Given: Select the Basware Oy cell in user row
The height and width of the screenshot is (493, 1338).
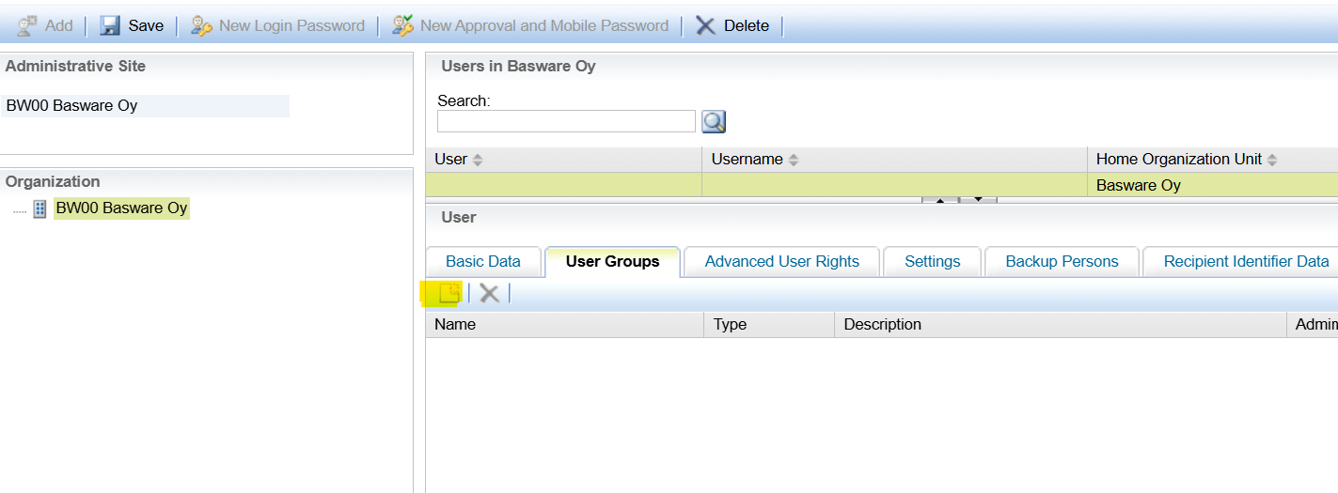Looking at the screenshot, I should click(1212, 185).
